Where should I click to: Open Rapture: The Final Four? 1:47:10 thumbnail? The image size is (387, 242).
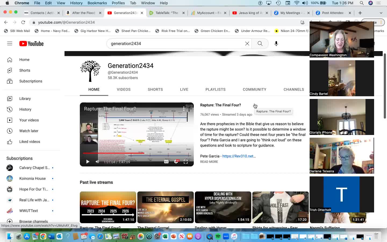[x=108, y=207]
